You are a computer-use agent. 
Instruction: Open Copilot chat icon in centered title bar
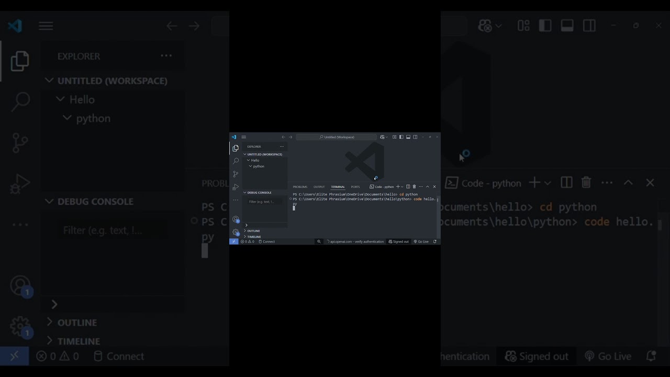point(382,137)
